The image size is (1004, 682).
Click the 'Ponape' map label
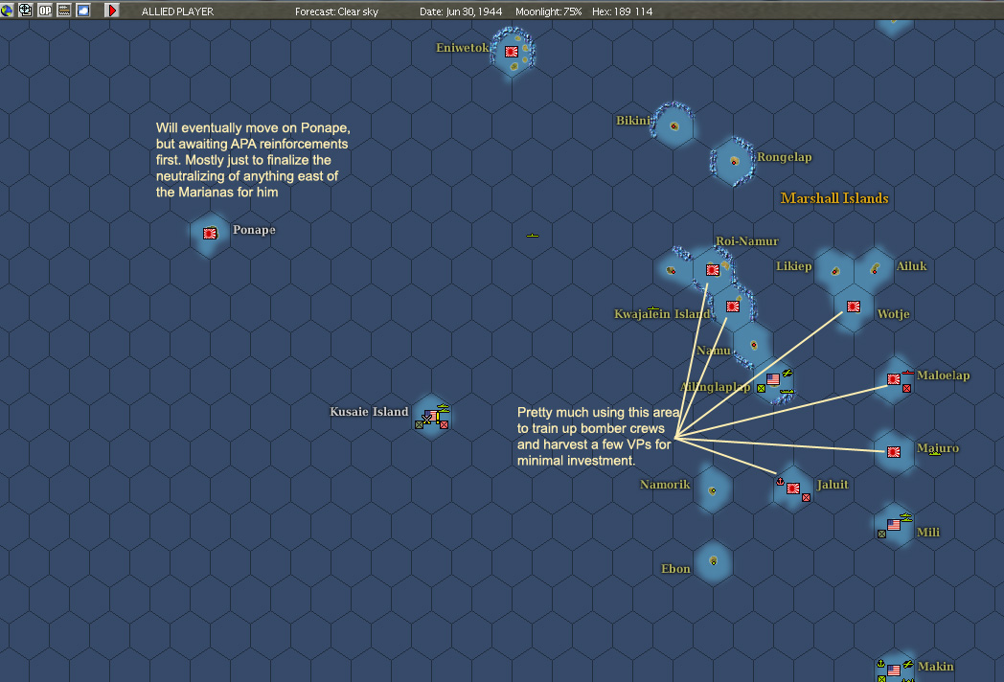pos(254,230)
